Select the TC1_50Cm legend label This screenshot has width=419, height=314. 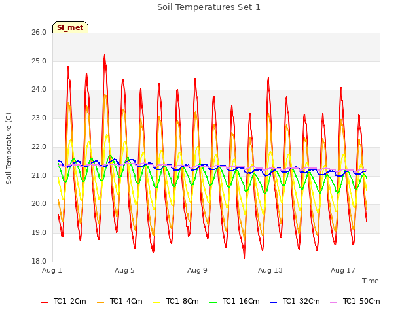[361, 301]
